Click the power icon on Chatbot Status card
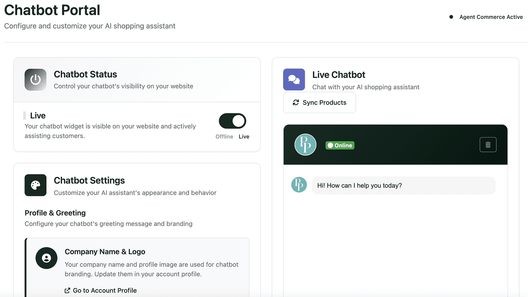 (35, 80)
